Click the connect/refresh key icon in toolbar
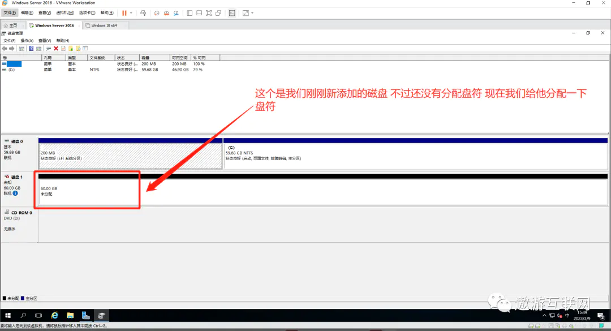Screen dimensions: 611x331 pyautogui.click(x=48, y=49)
